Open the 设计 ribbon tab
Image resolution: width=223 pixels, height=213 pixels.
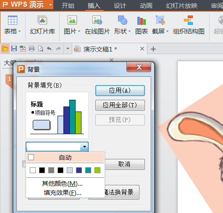click(x=120, y=6)
